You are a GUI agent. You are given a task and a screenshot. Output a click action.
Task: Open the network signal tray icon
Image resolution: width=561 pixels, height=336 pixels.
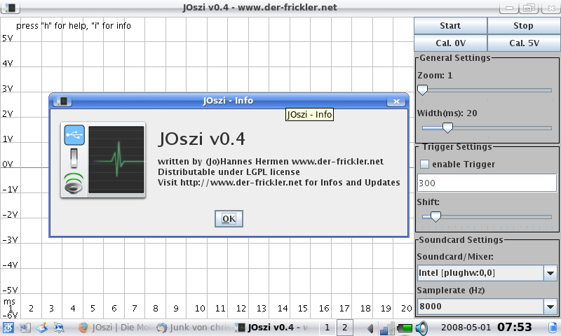click(x=386, y=328)
